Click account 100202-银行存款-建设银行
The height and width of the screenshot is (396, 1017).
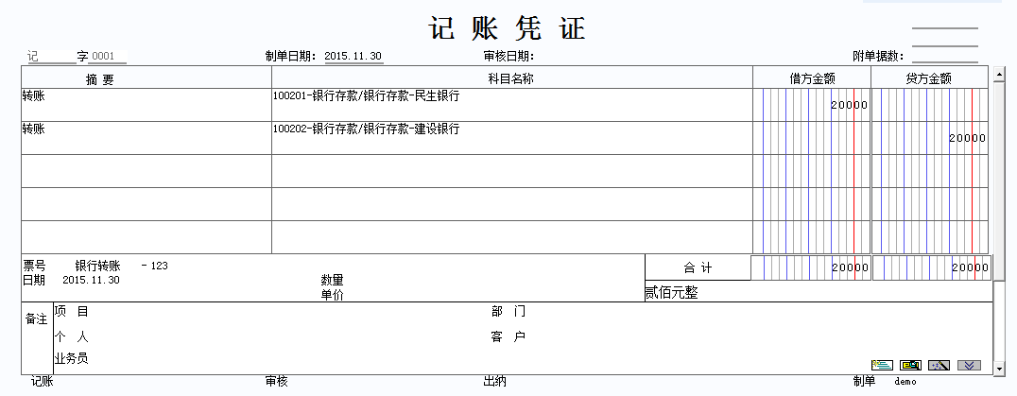[366, 129]
